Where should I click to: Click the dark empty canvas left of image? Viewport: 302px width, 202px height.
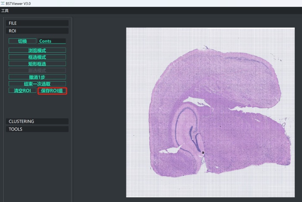click(98, 108)
